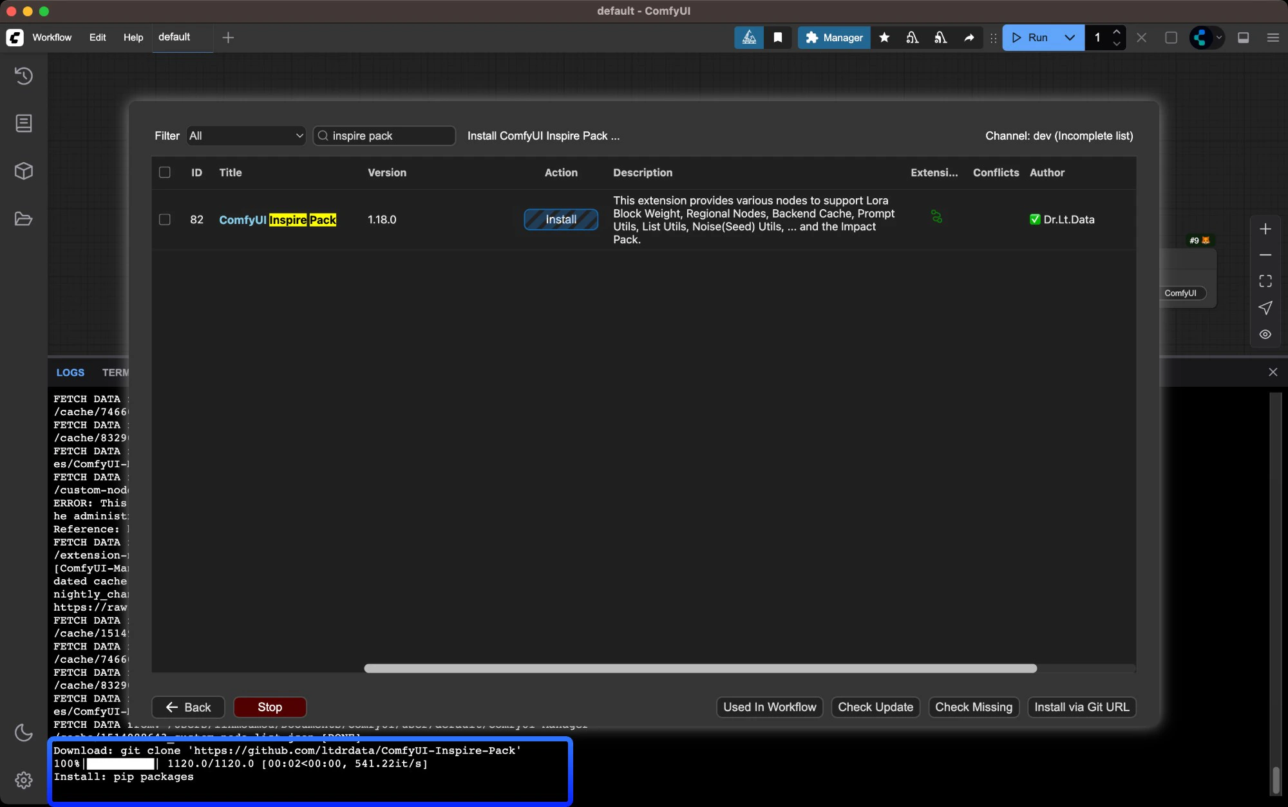The width and height of the screenshot is (1288, 807).
Task: Increase queue count with the stepper arrow
Action: [1117, 32]
